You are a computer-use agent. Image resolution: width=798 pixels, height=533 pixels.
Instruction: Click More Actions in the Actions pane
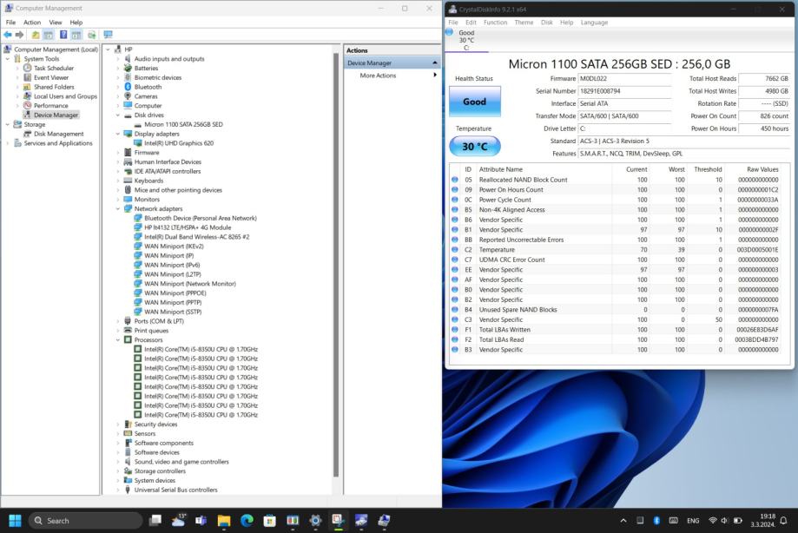pos(378,76)
